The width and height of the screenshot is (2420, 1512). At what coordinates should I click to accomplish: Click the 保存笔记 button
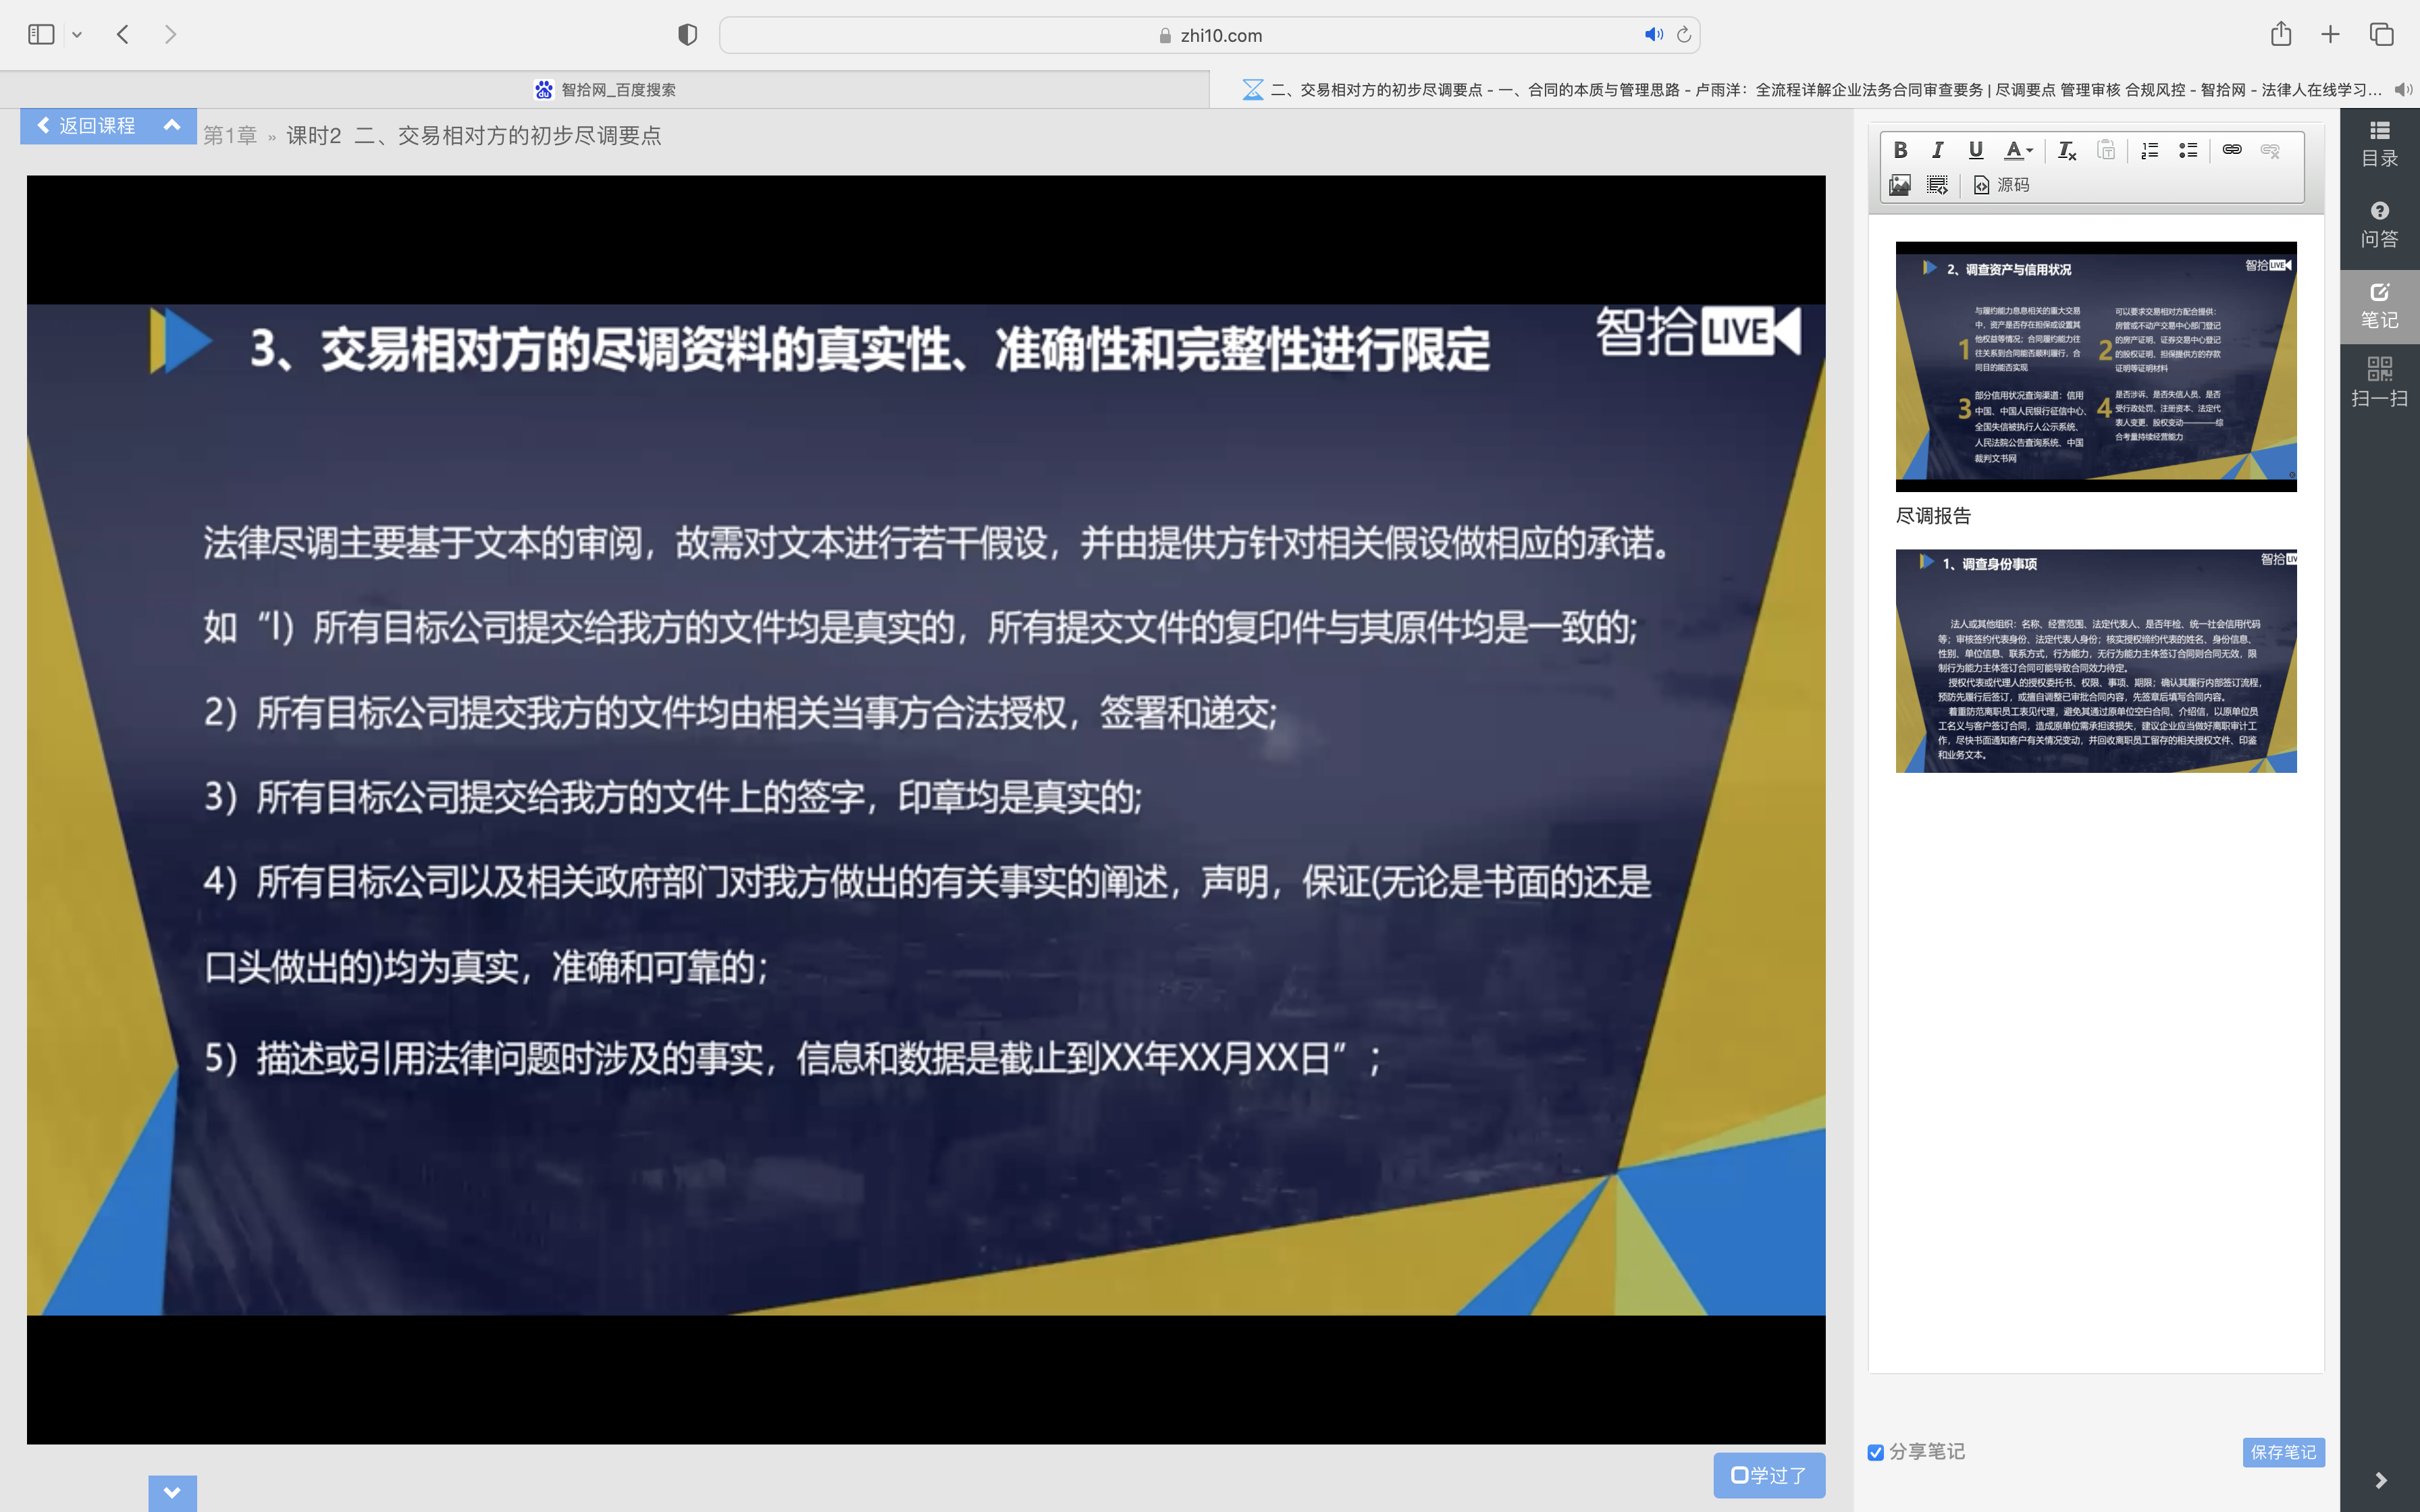click(x=2283, y=1452)
